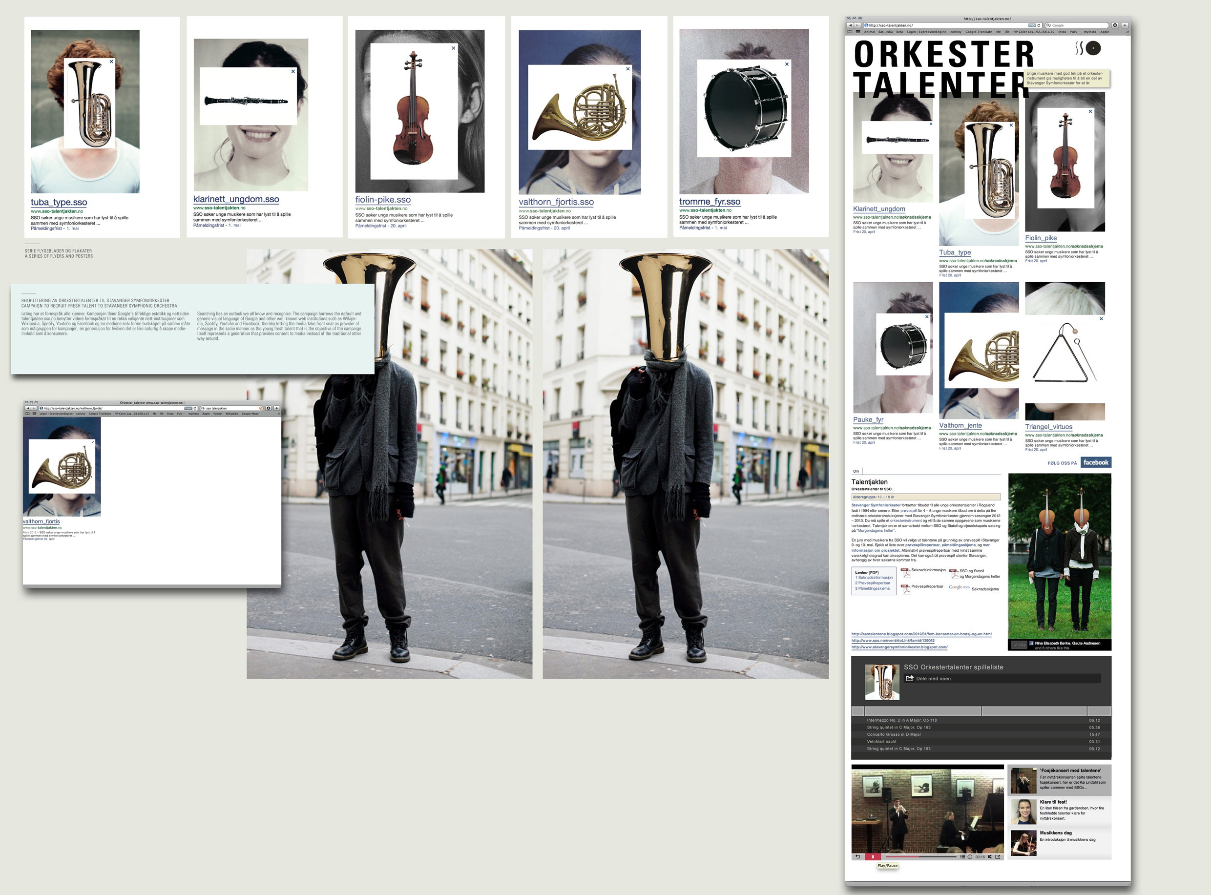
Task: Toggle the Facebook Like button under the cello photo
Action: point(1019,645)
